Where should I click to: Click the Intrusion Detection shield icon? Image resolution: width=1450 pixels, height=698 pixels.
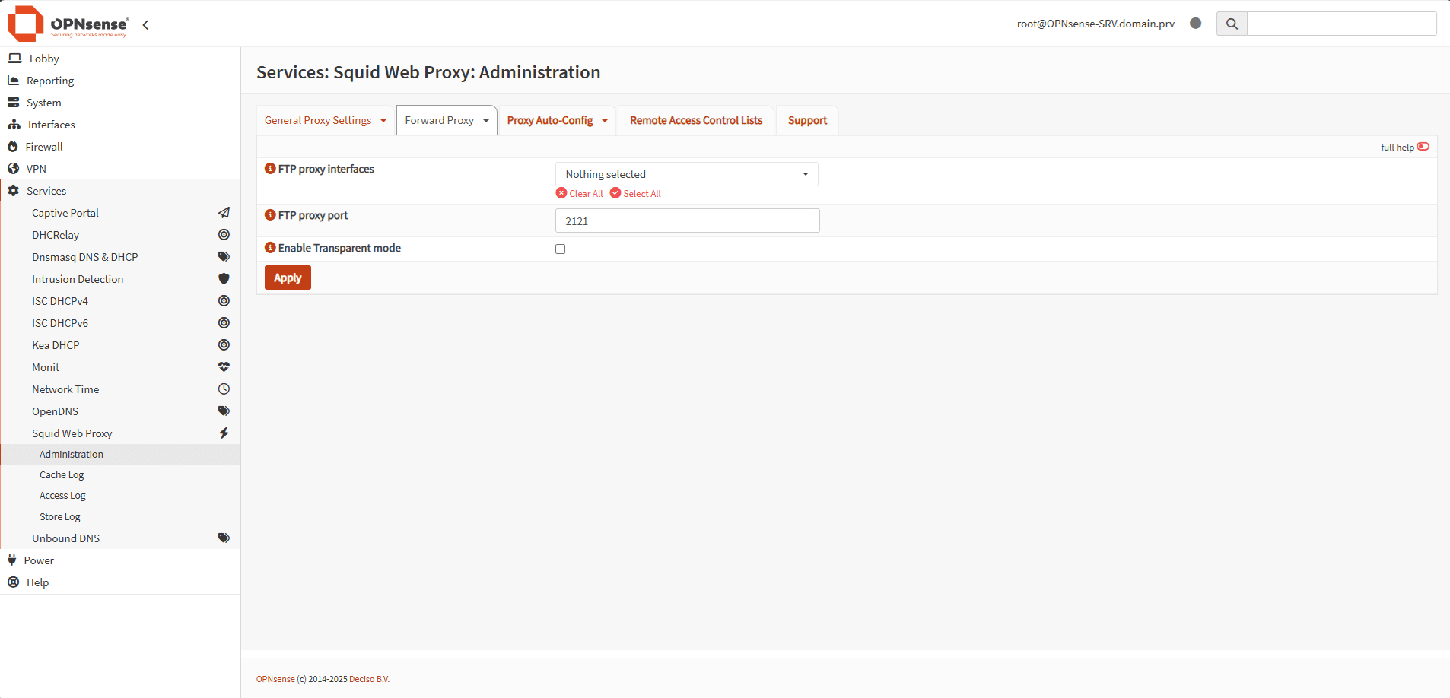point(224,279)
